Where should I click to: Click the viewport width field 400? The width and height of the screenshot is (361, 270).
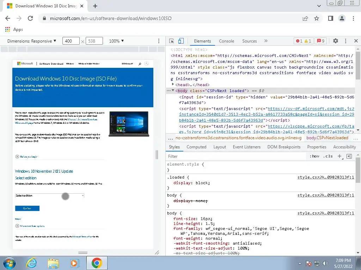point(71,41)
